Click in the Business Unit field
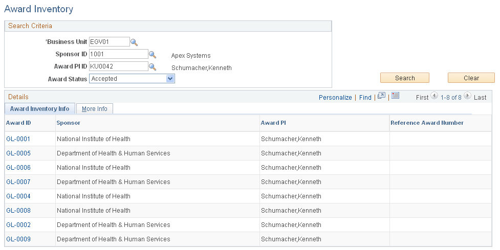Image resolution: width=500 pixels, height=250 pixels. pyautogui.click(x=109, y=42)
